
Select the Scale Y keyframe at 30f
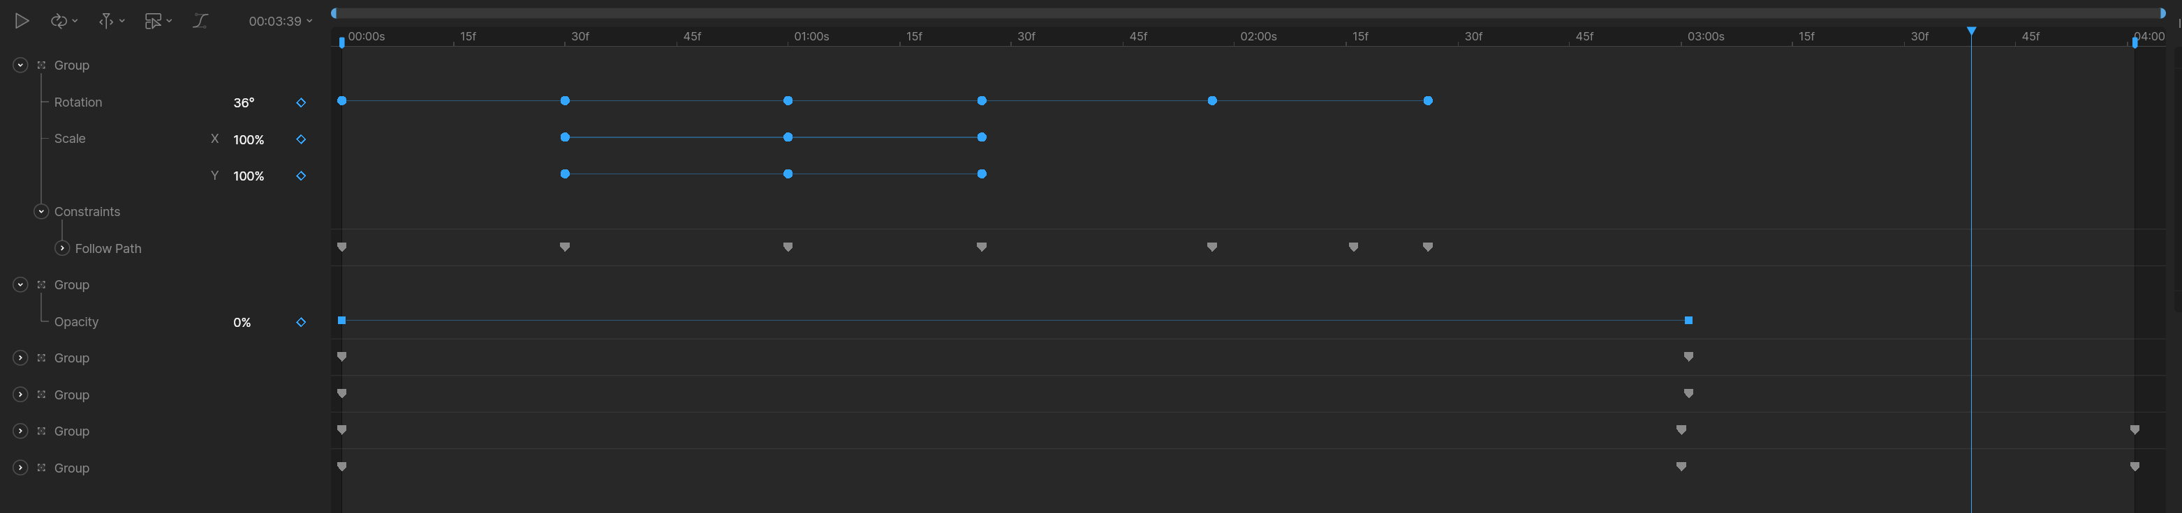565,174
